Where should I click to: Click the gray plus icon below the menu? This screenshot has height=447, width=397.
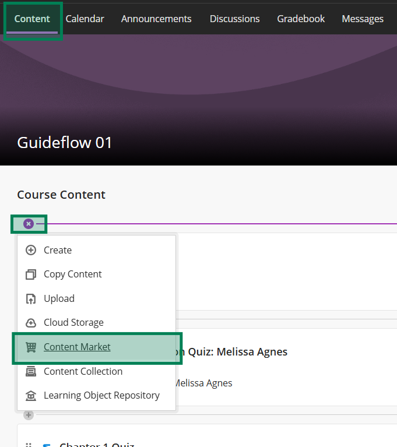(29, 415)
